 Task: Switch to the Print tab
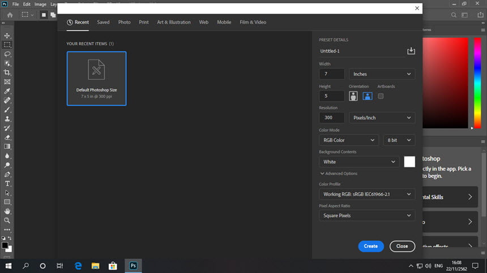(144, 22)
